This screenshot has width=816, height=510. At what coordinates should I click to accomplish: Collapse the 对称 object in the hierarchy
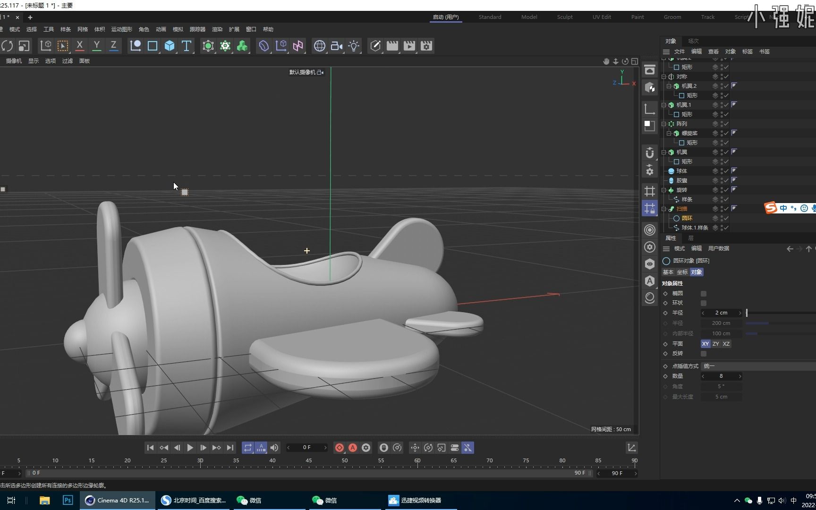coord(663,76)
